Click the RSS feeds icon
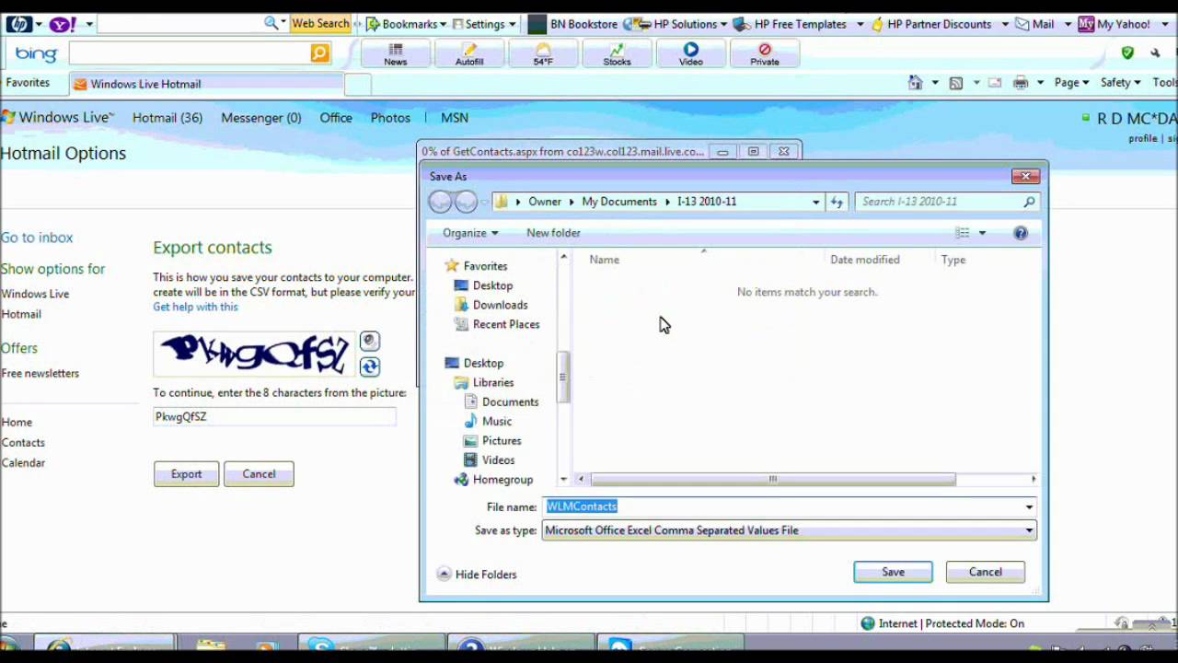This screenshot has height=663, width=1178. (x=956, y=83)
